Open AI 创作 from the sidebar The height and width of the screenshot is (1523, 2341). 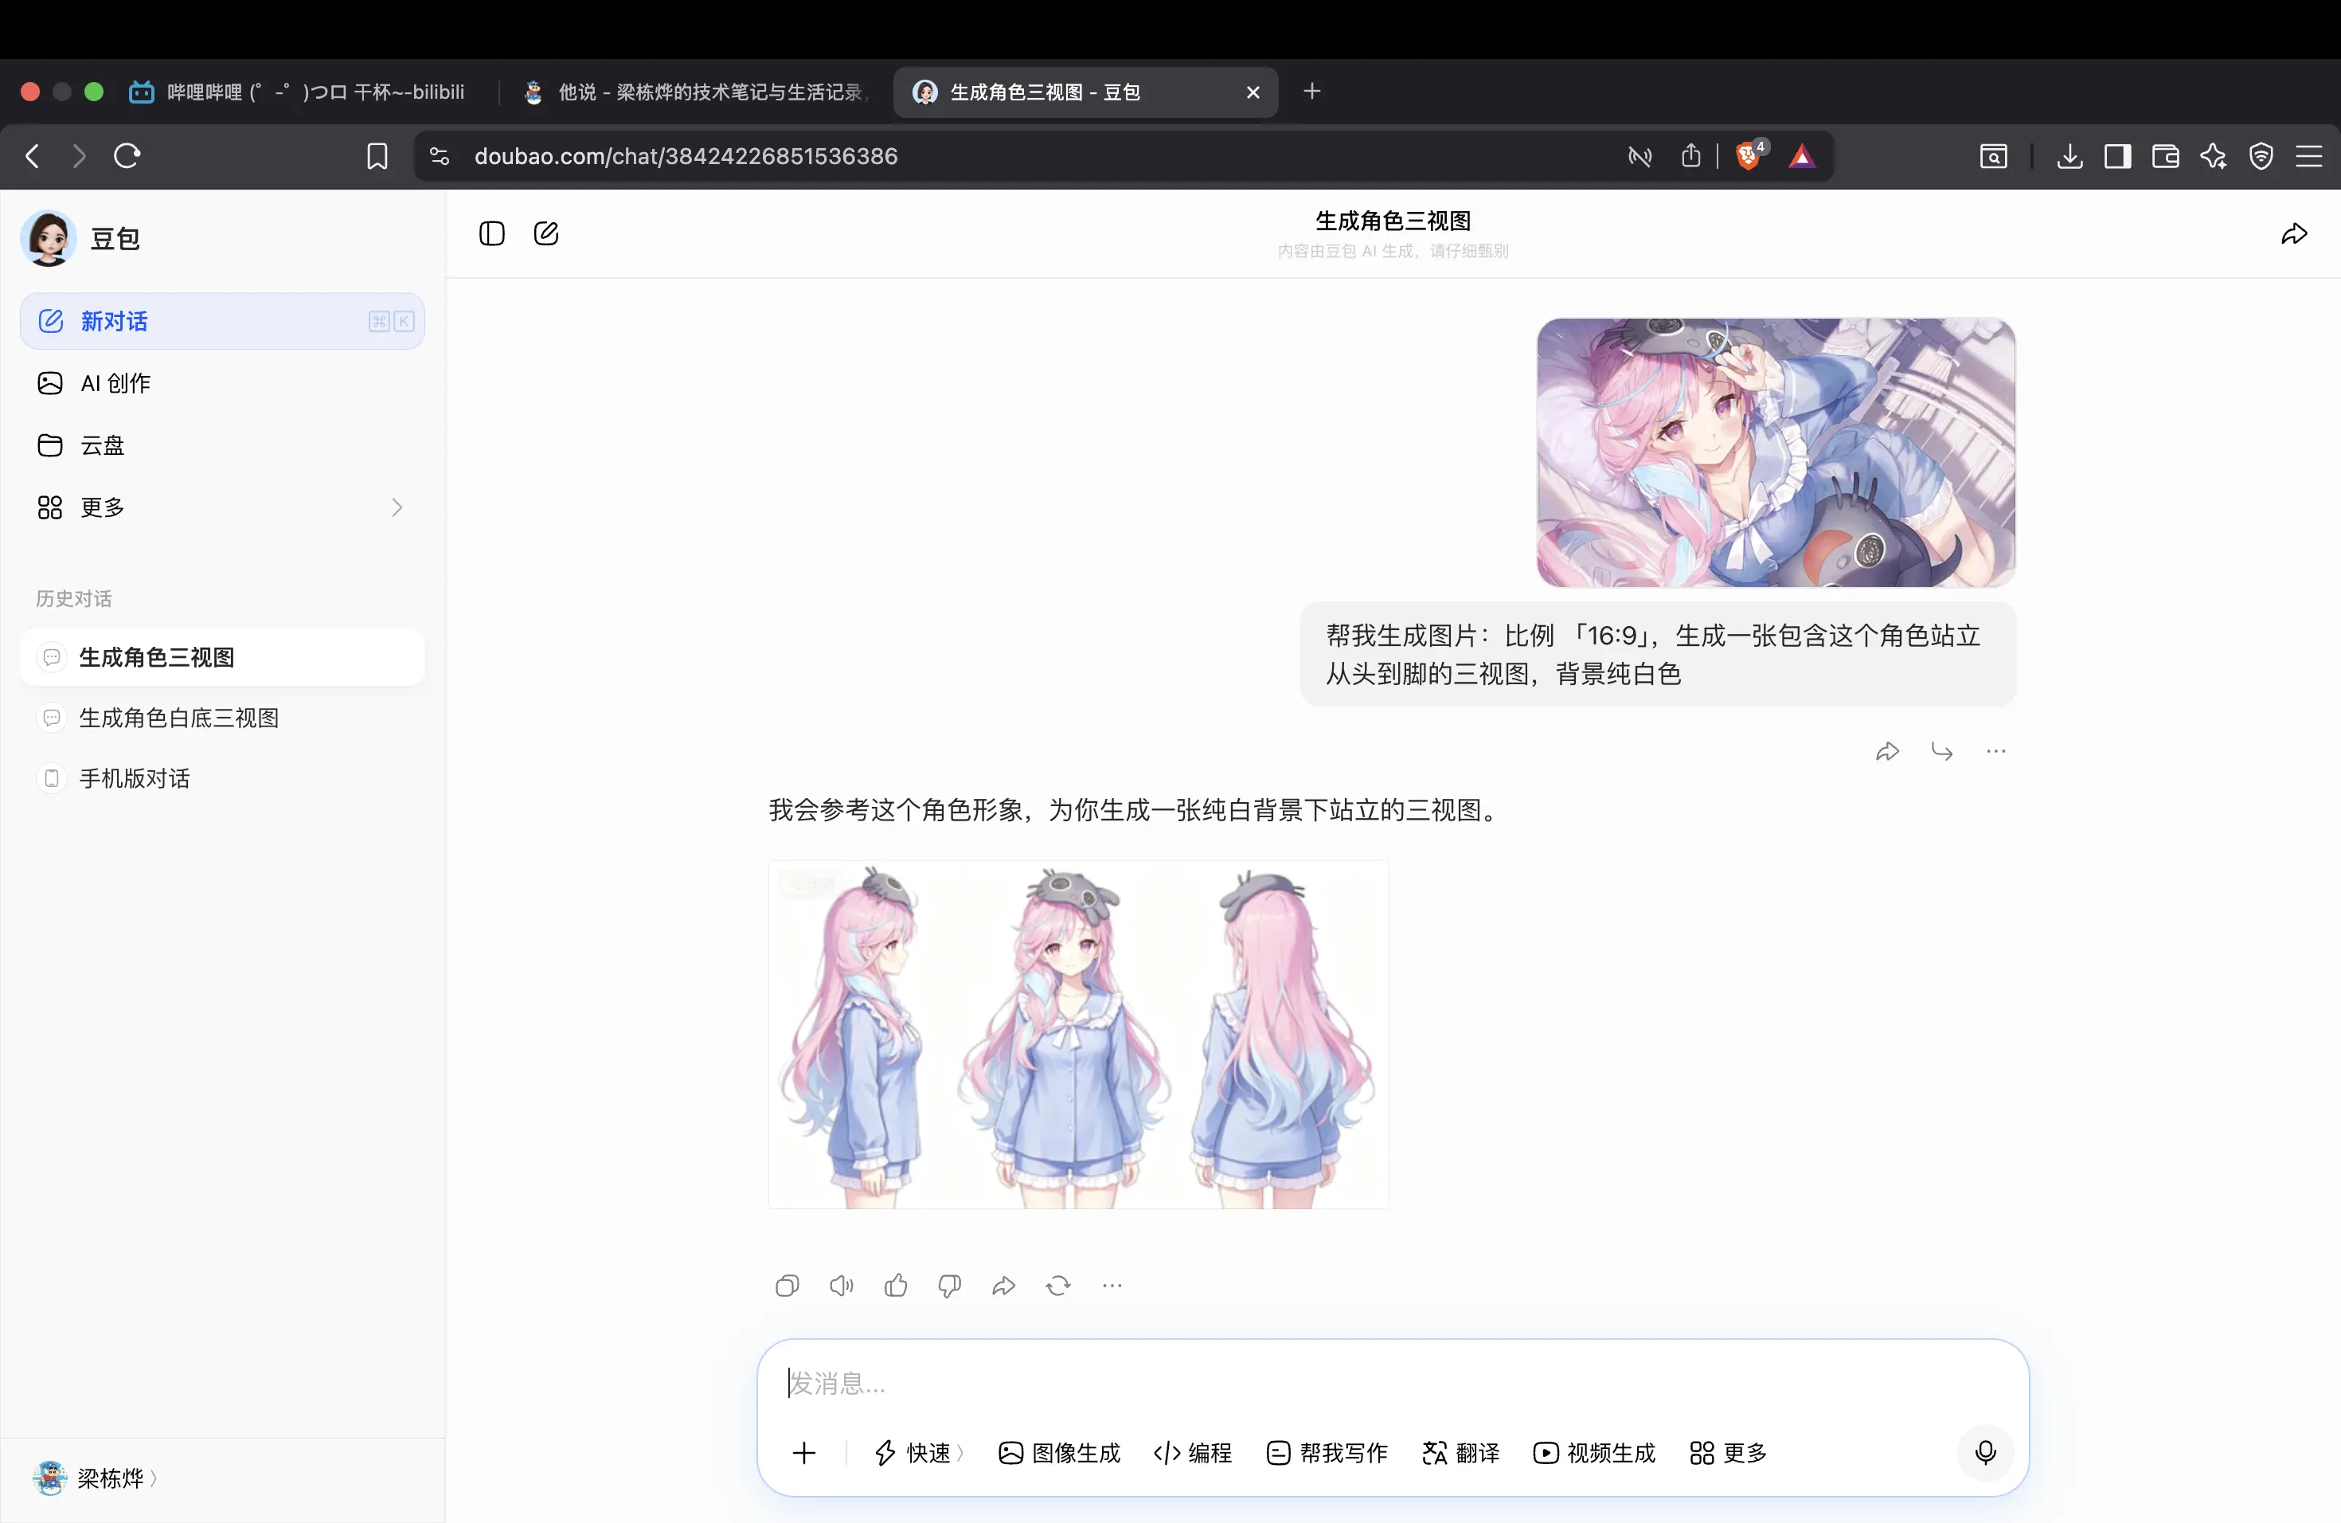coord(222,384)
